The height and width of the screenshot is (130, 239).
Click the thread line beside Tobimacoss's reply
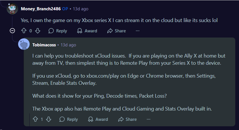coord(30,119)
